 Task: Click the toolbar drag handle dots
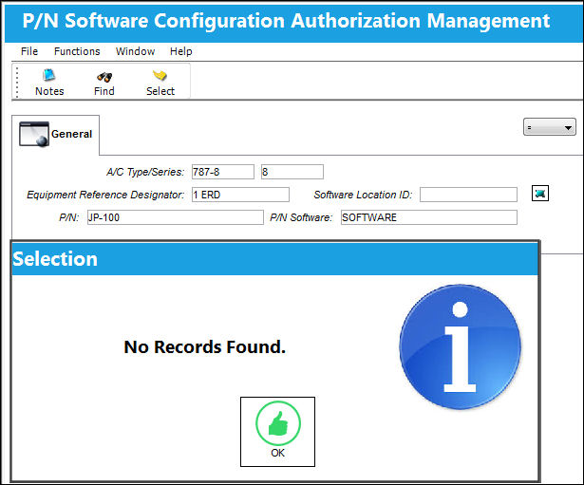click(17, 82)
